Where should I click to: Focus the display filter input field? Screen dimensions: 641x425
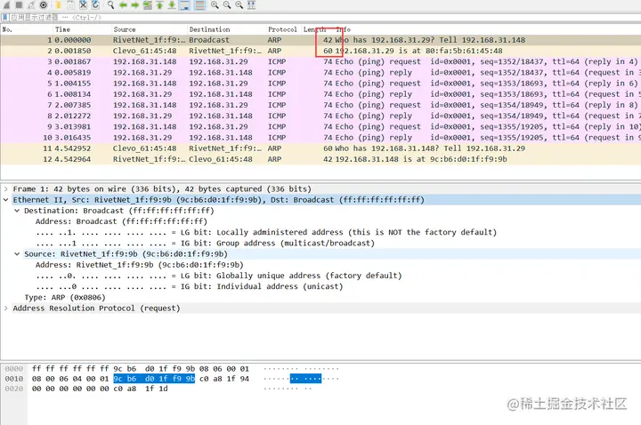(327, 17)
